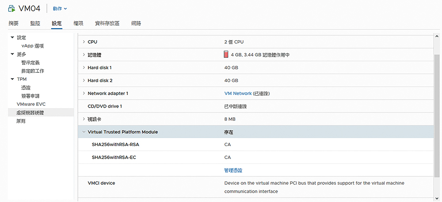This screenshot has width=442, height=202.
Task: Click the SHA256withRSA-EC label
Action: 114,157
